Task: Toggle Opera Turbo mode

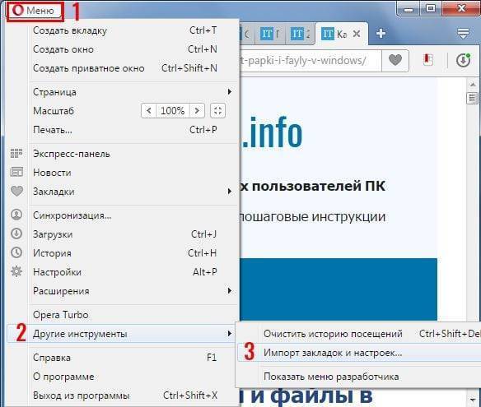Action: coord(133,315)
